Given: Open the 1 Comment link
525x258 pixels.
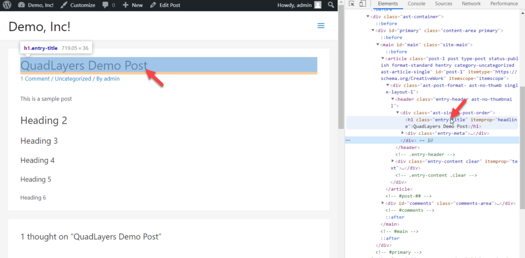Looking at the screenshot, I should coord(35,79).
